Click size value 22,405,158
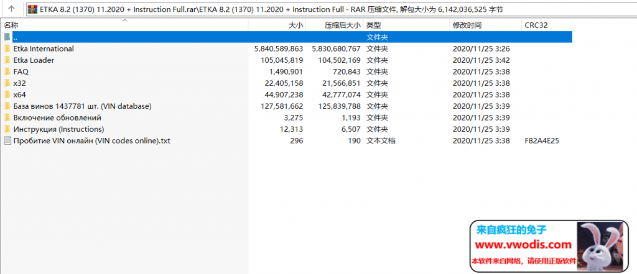The width and height of the screenshot is (637, 274). [284, 83]
